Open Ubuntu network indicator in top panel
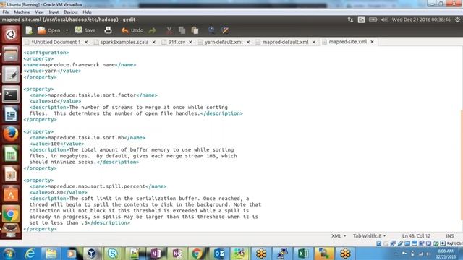Viewport: 463px width, 260px height. [350, 19]
